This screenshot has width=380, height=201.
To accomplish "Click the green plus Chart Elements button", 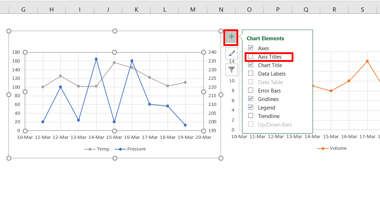I will coord(231,37).
